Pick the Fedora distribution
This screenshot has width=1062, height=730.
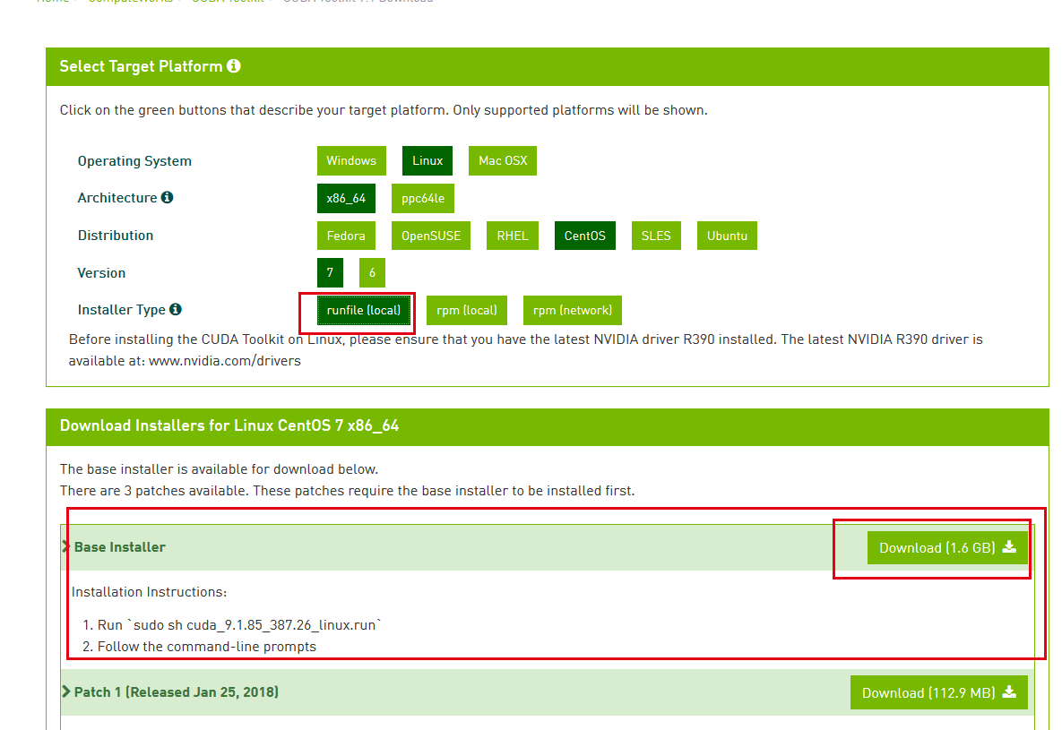coord(346,236)
